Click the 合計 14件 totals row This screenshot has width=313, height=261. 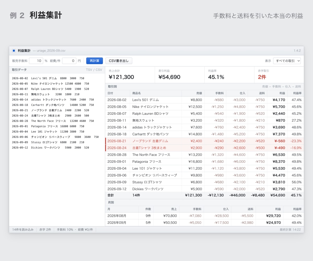pyautogui.click(x=204, y=195)
